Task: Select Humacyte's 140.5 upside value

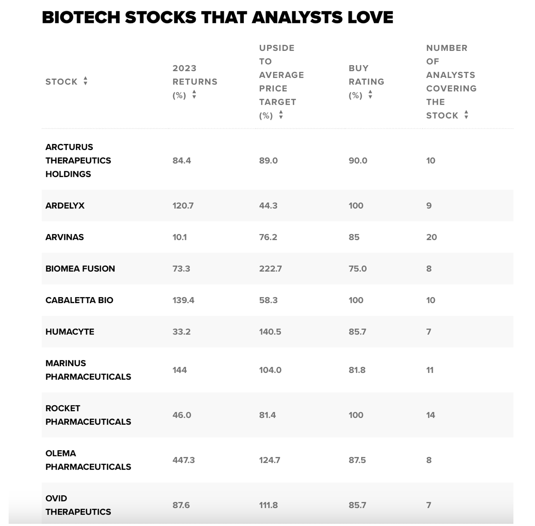Action: (270, 332)
